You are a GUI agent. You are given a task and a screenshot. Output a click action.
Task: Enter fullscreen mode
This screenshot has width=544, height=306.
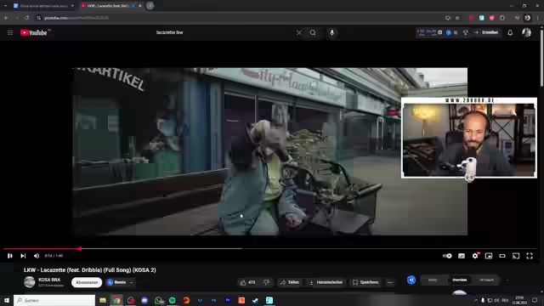[x=530, y=256]
